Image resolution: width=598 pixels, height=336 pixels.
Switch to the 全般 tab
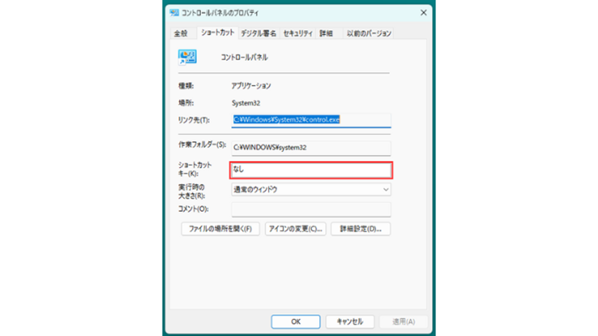181,33
